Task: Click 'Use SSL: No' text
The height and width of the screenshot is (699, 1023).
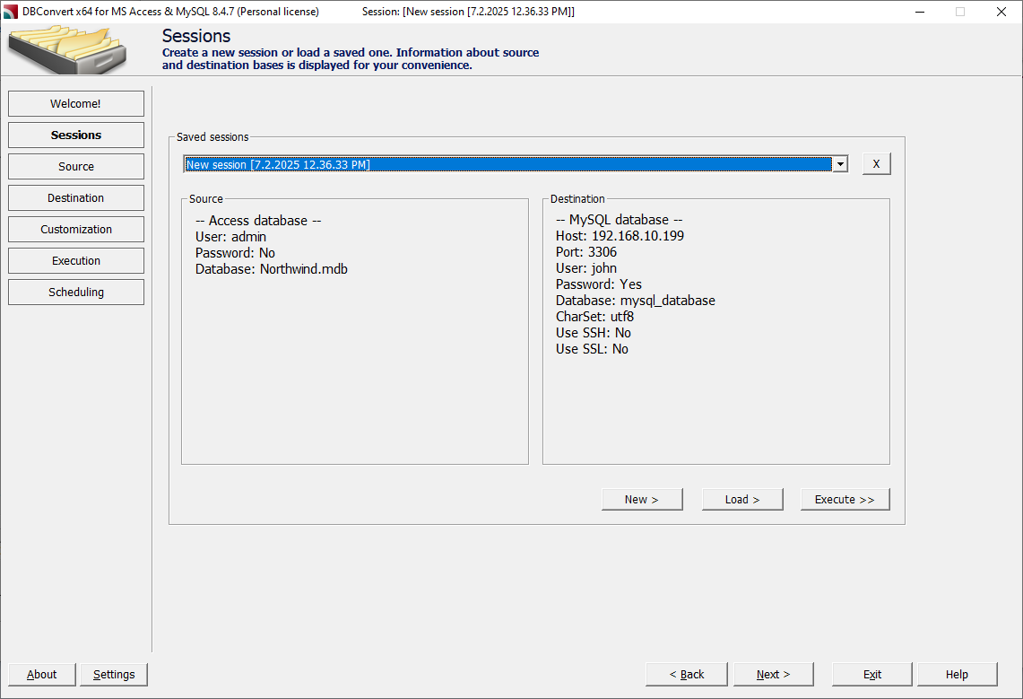Action: [593, 349]
